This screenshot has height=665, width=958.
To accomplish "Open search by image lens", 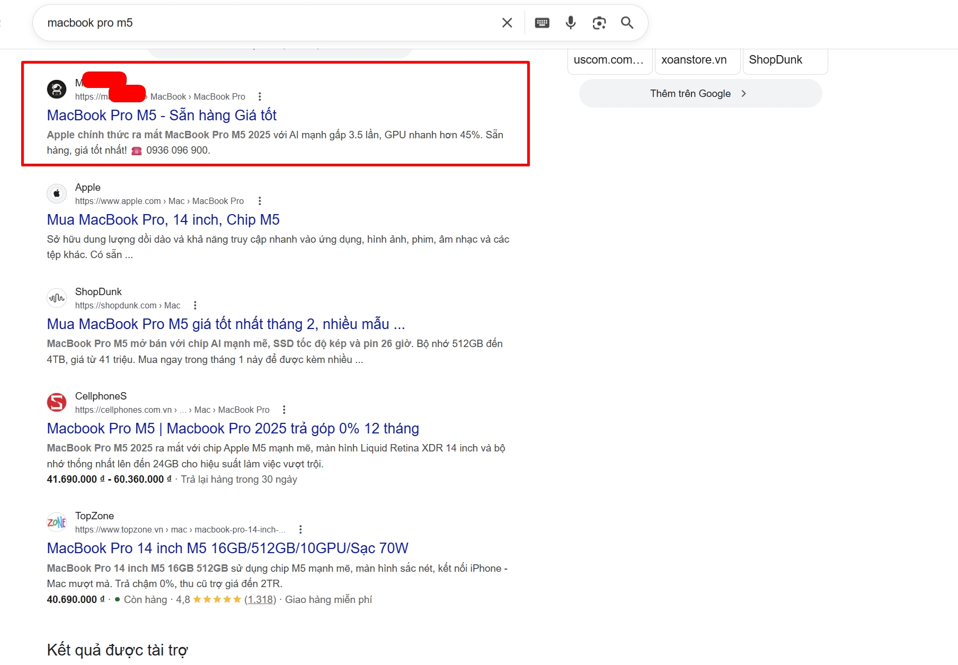I will click(x=599, y=23).
